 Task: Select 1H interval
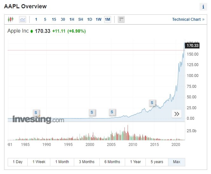coord(72,19)
